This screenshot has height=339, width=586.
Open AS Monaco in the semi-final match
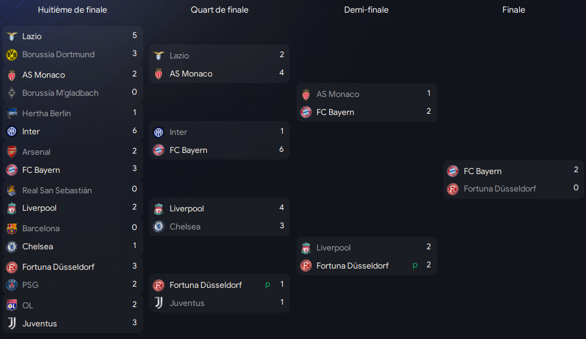[338, 94]
